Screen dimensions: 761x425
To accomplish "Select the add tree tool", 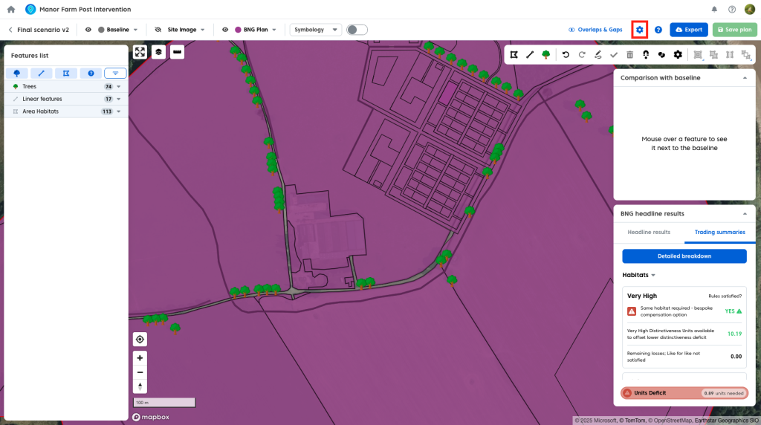I will pos(546,54).
